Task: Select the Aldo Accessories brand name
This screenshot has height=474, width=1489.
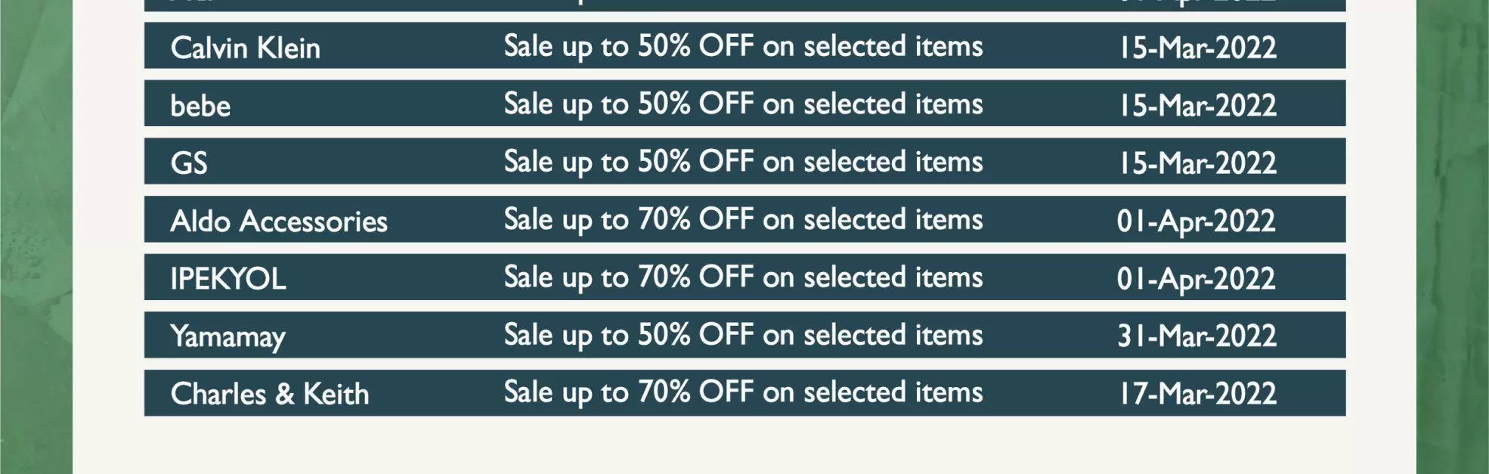Action: click(279, 222)
